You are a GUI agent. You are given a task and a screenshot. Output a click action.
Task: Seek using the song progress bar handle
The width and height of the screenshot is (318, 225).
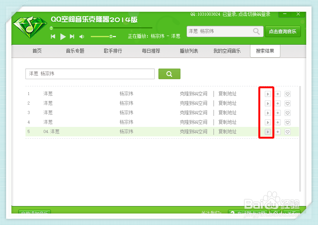51,28
